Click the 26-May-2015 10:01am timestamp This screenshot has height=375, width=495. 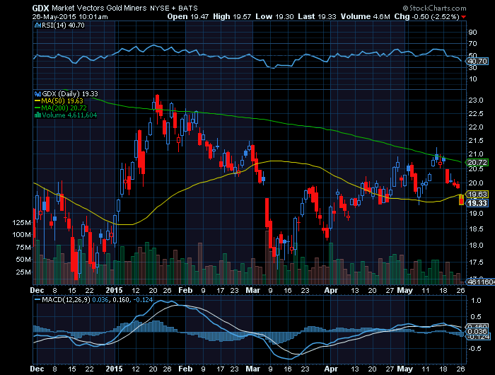point(70,17)
